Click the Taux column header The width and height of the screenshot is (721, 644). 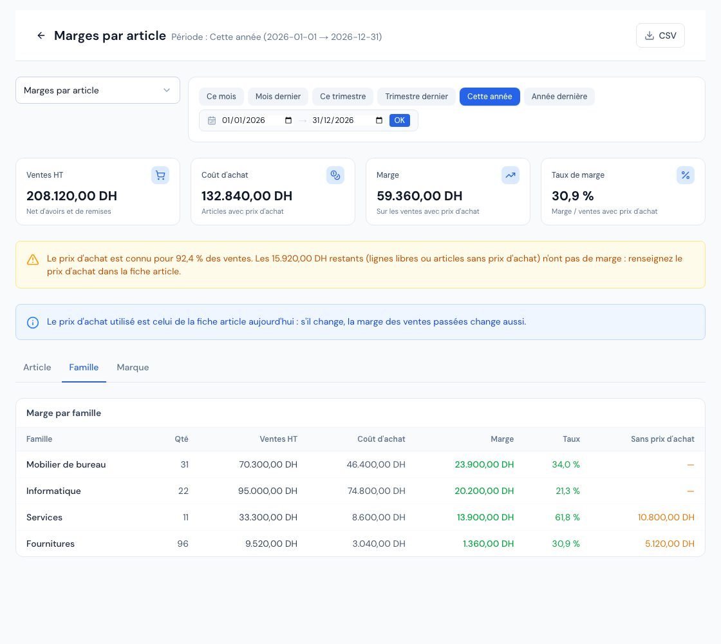[571, 439]
